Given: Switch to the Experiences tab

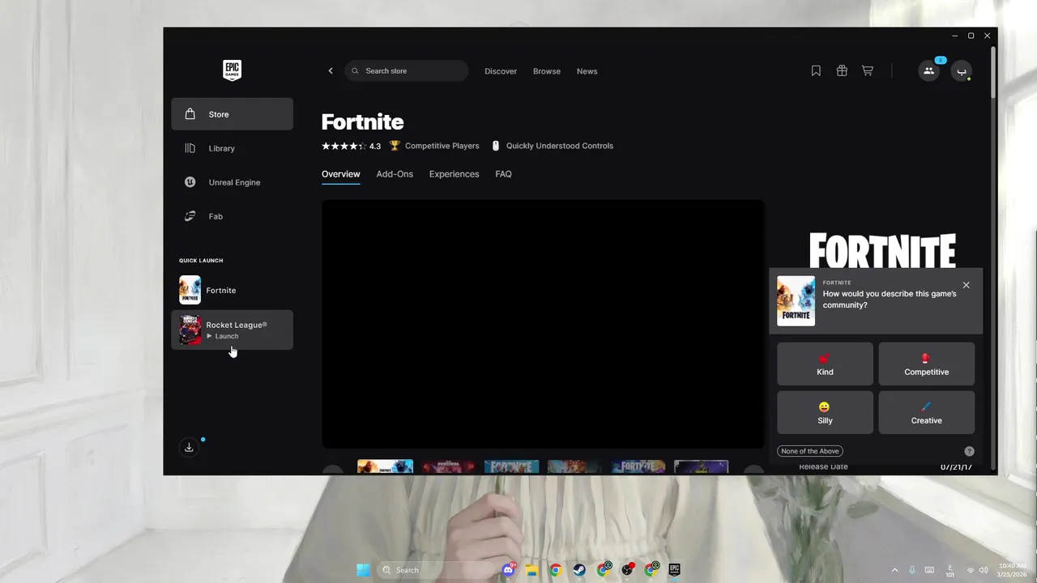Looking at the screenshot, I should click(454, 174).
